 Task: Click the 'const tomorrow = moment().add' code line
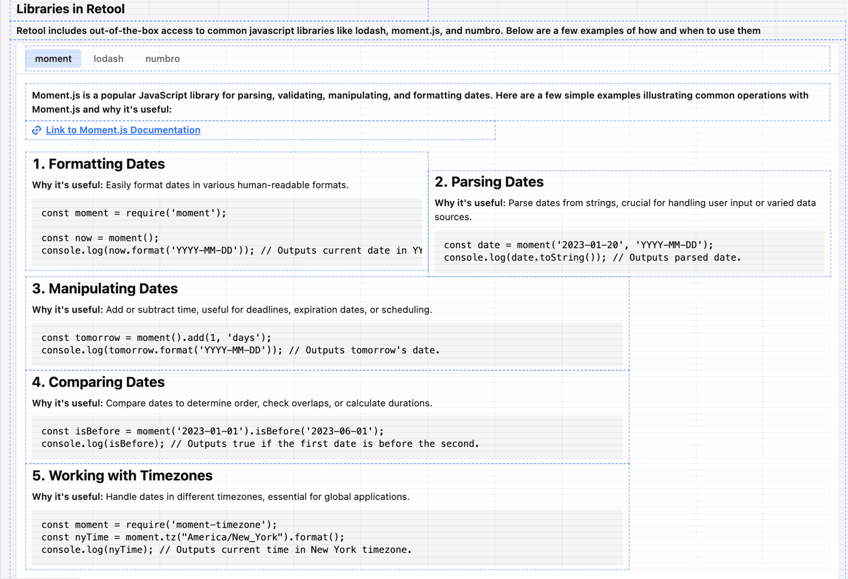click(x=156, y=338)
